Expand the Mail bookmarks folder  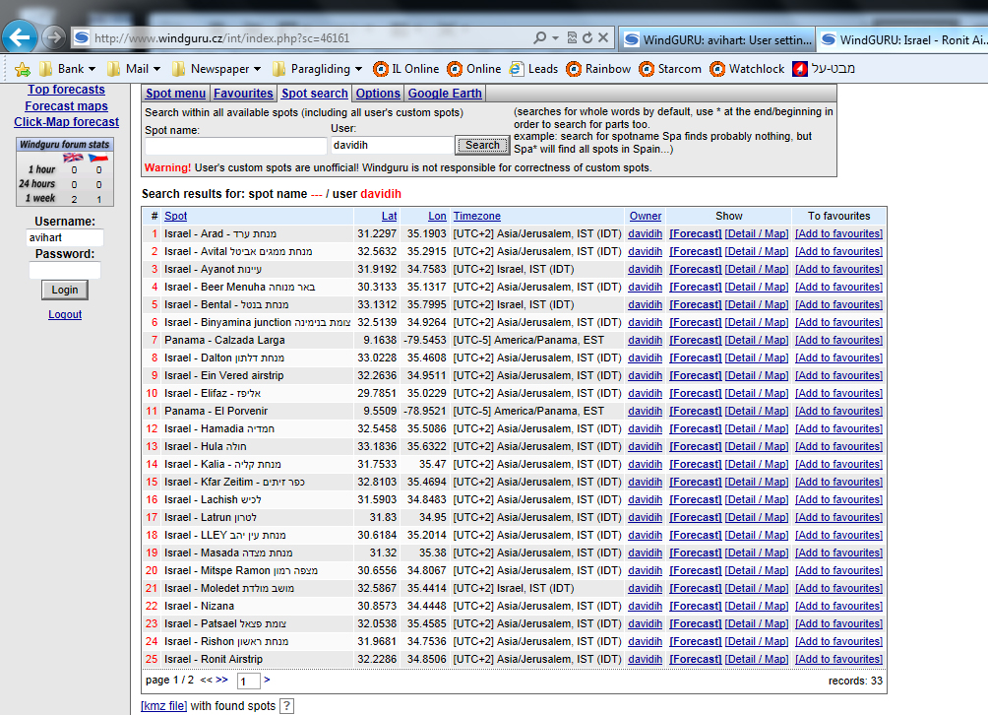[134, 69]
